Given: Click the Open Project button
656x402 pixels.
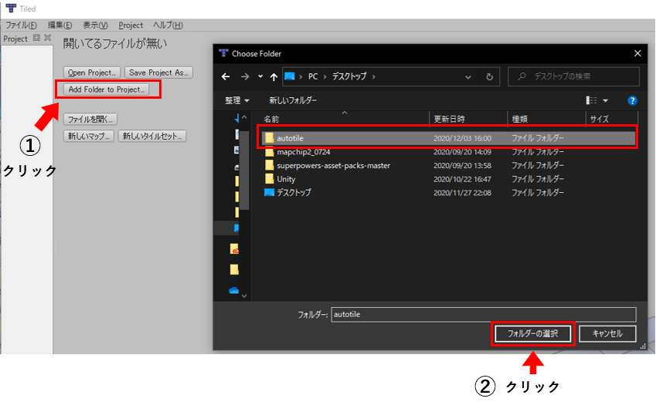Looking at the screenshot, I should tap(92, 73).
